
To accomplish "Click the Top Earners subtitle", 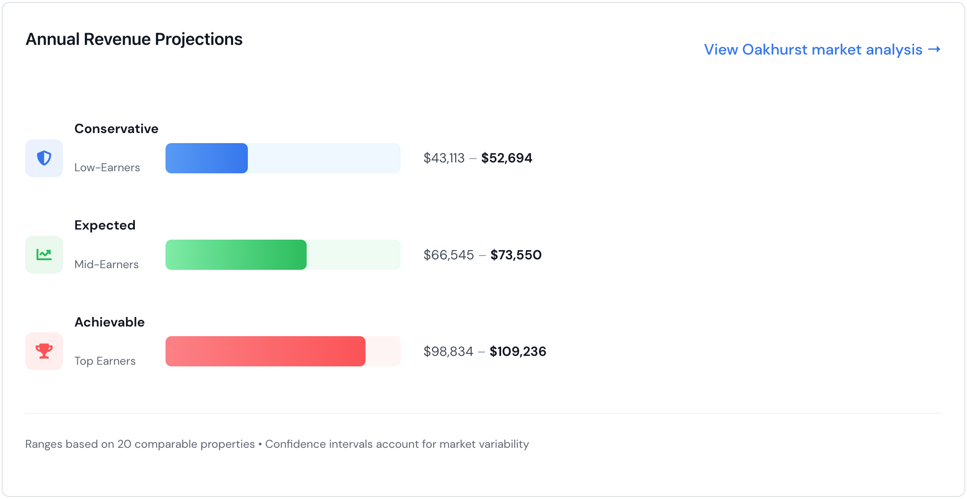I will click(x=105, y=361).
